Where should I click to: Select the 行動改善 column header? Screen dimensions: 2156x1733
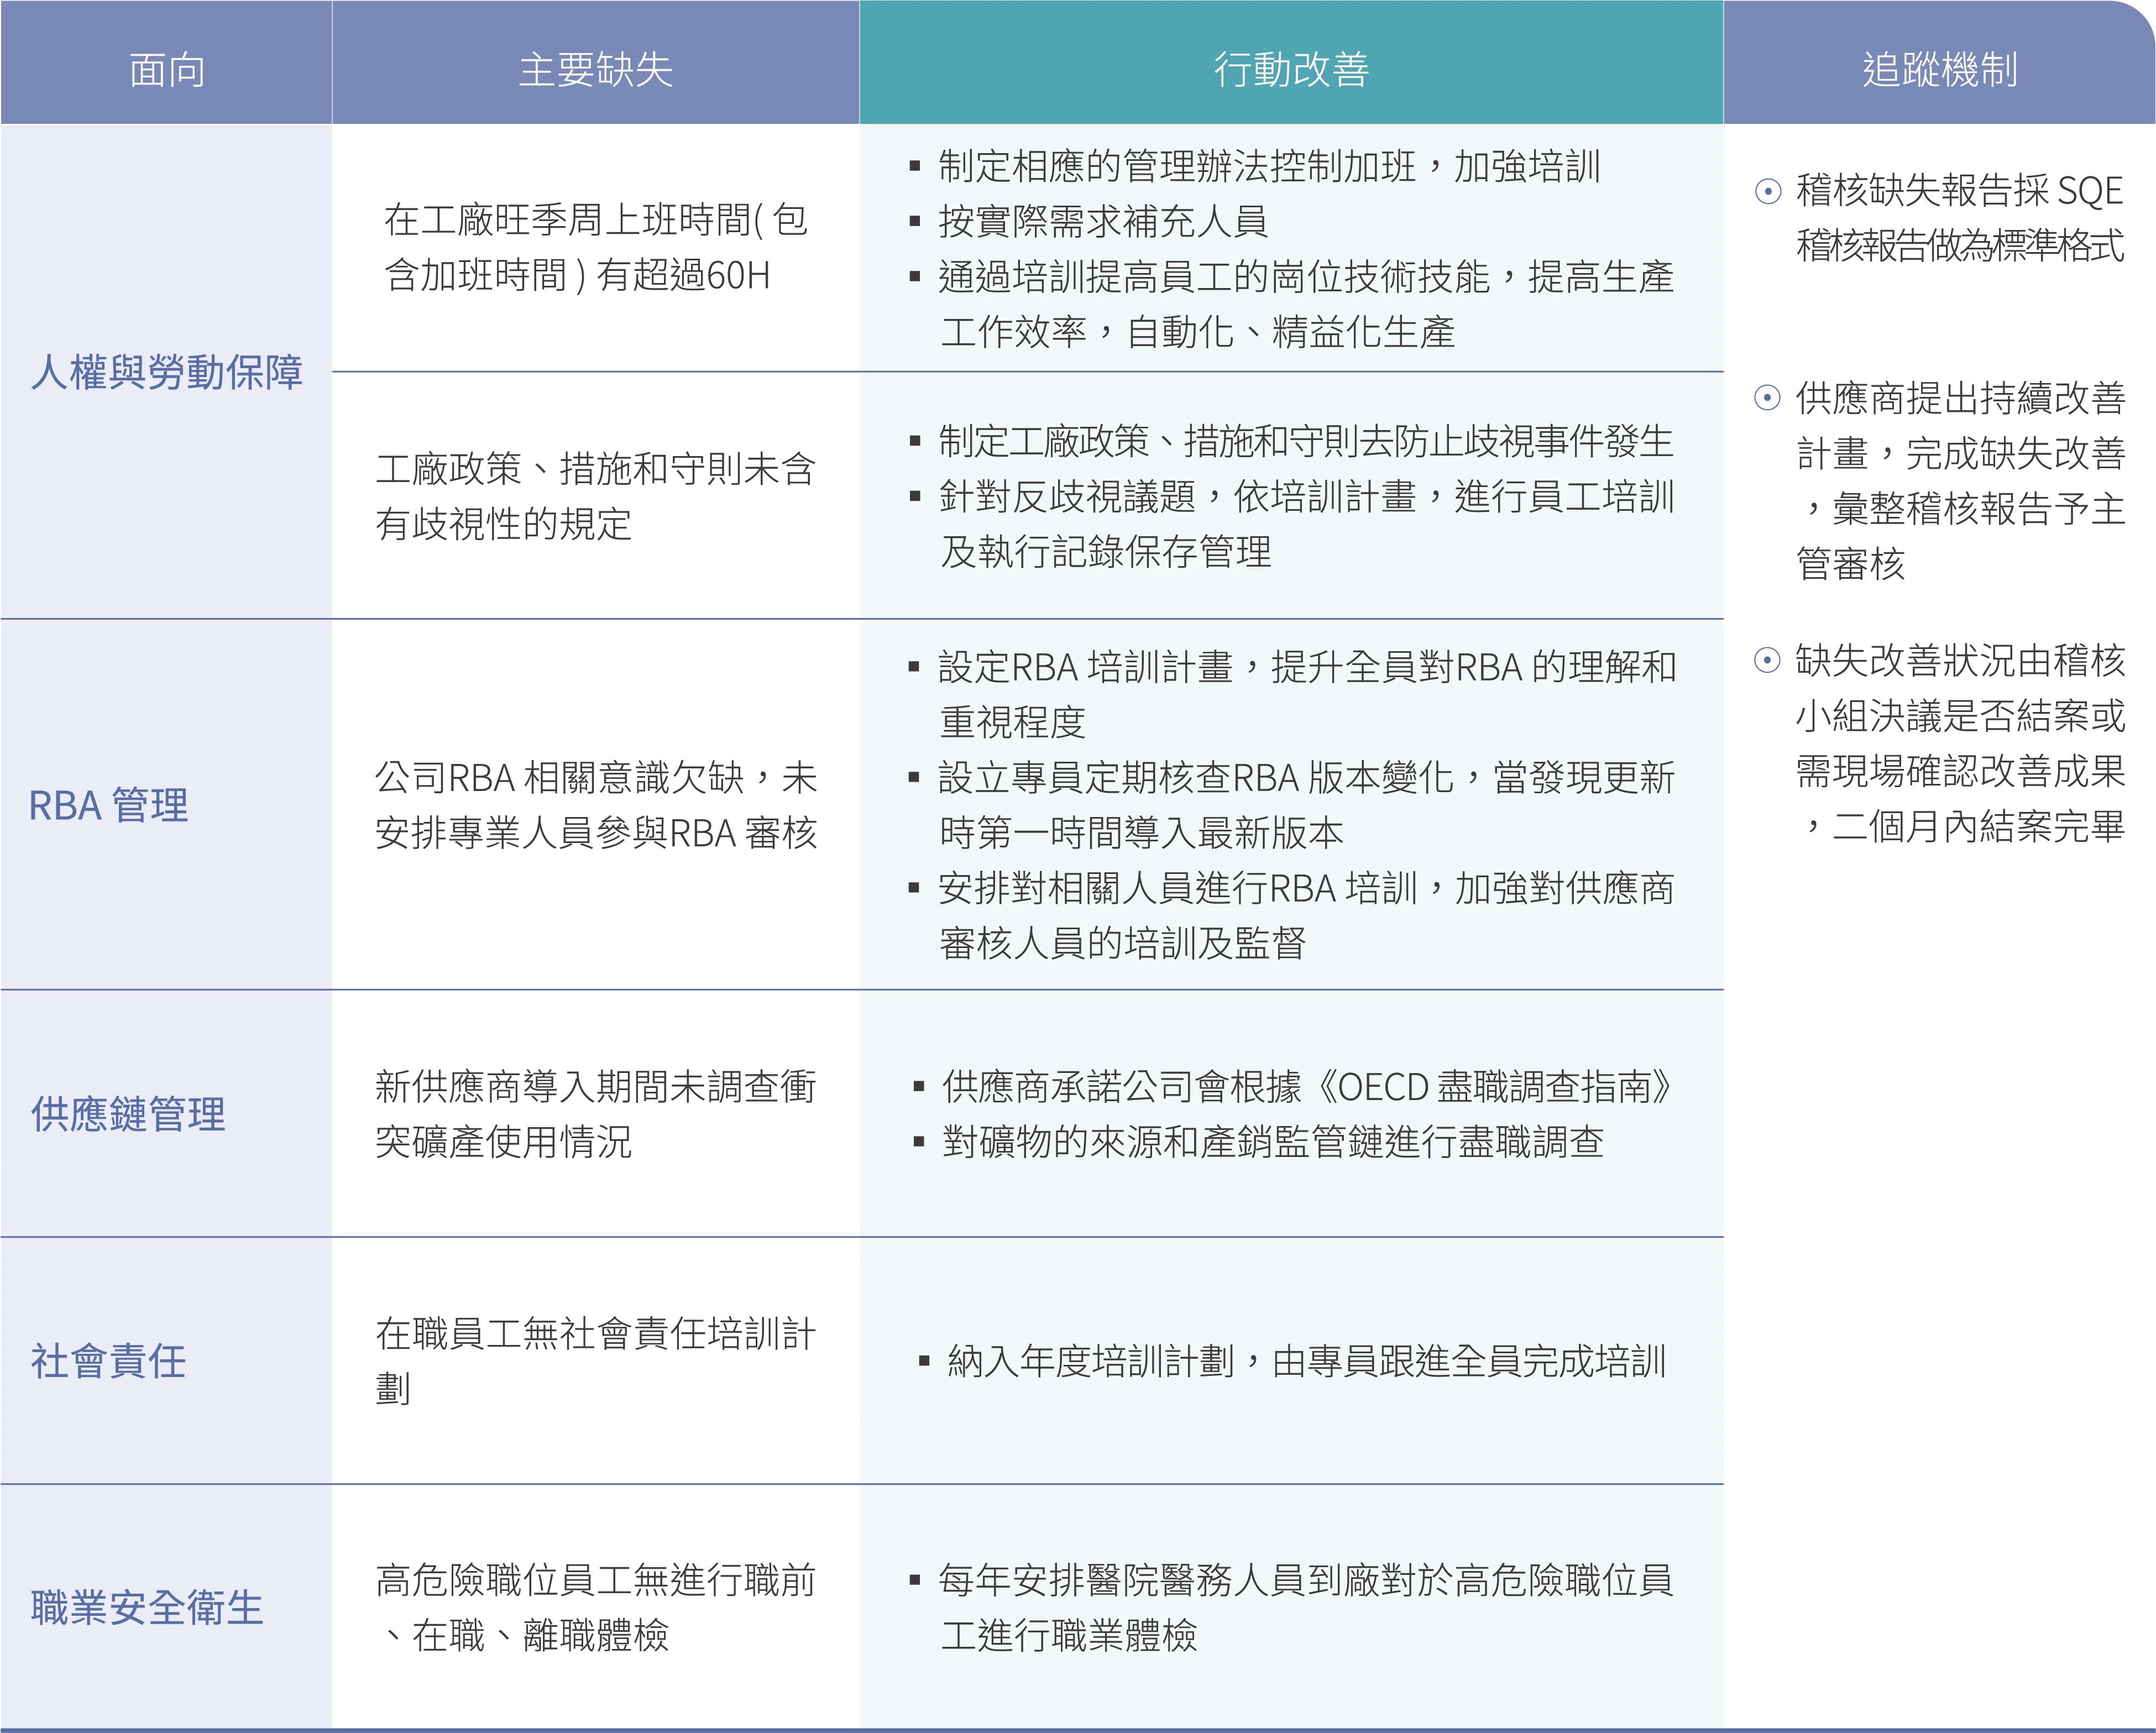[x=1291, y=70]
